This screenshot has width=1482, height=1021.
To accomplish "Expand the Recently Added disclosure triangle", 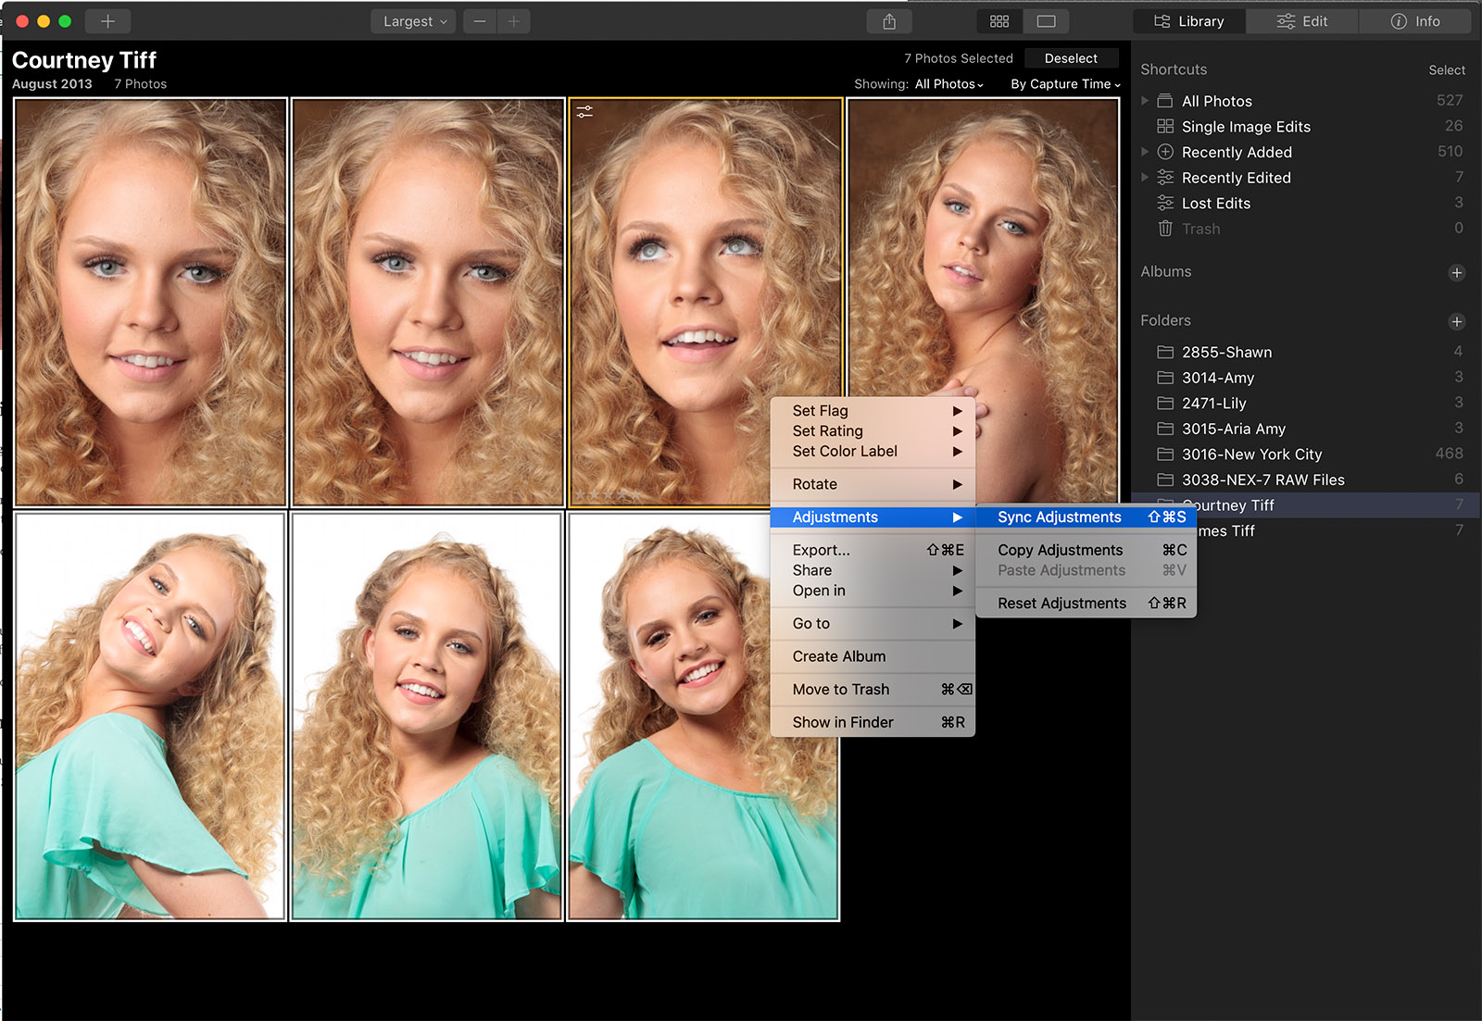I will (1145, 152).
